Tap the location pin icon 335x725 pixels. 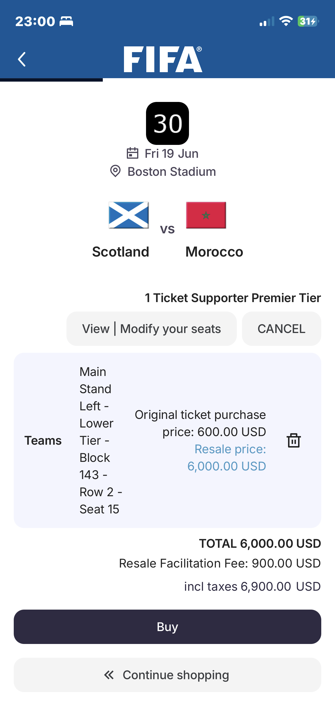click(x=115, y=171)
